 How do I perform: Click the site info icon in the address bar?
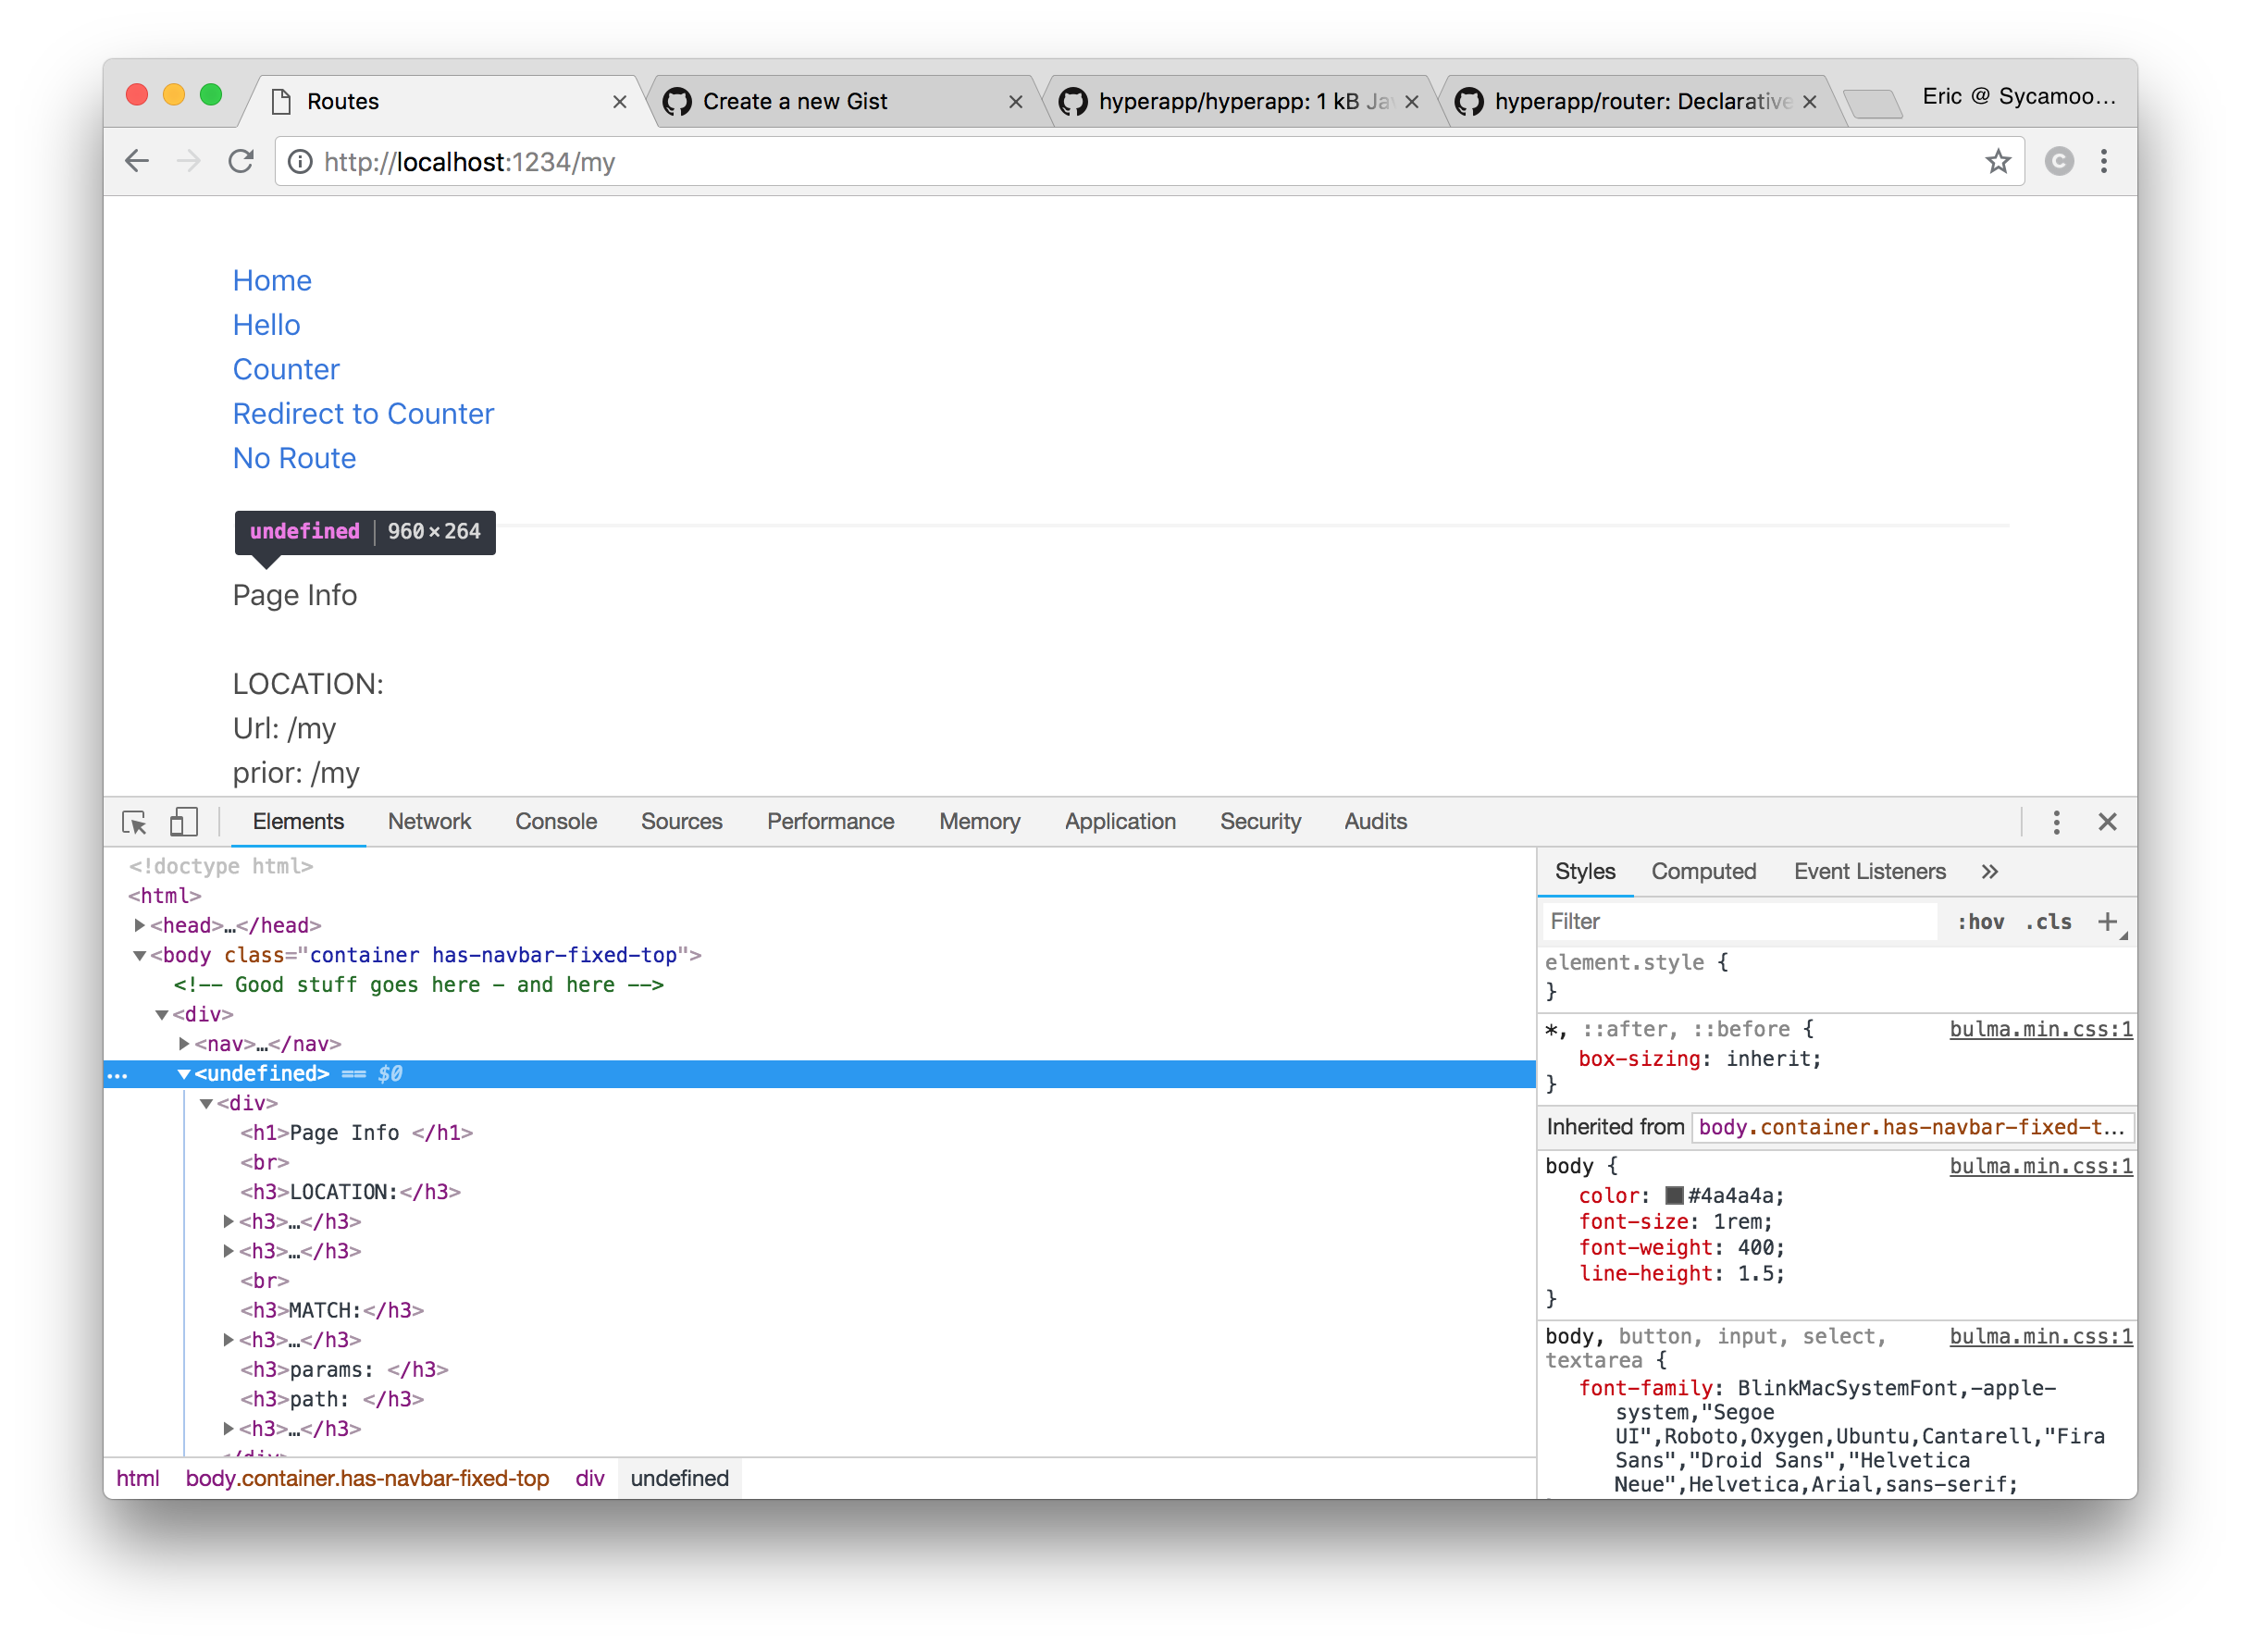tap(300, 162)
